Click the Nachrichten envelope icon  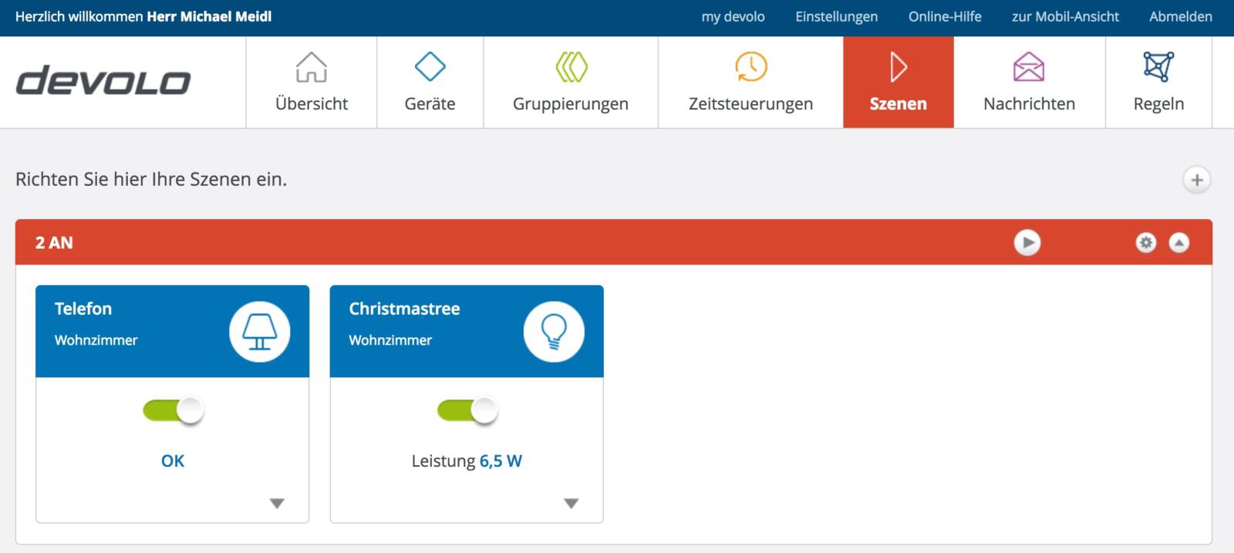[x=1029, y=67]
